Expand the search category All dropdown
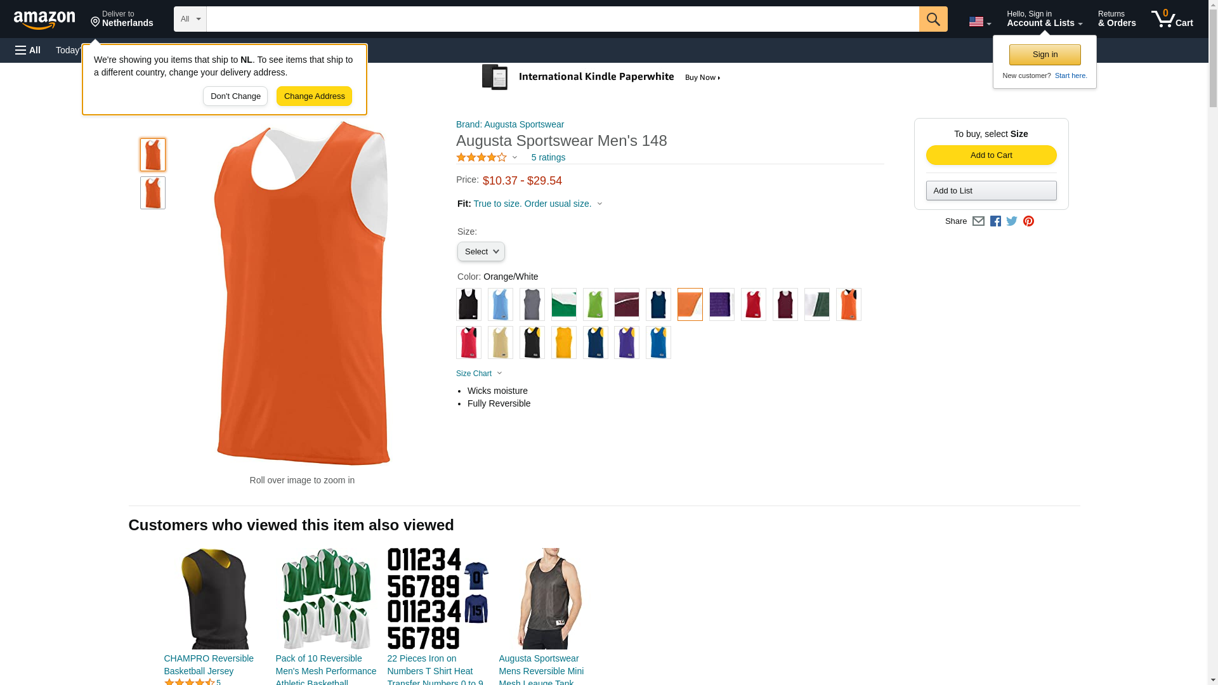Image resolution: width=1218 pixels, height=685 pixels. (190, 19)
